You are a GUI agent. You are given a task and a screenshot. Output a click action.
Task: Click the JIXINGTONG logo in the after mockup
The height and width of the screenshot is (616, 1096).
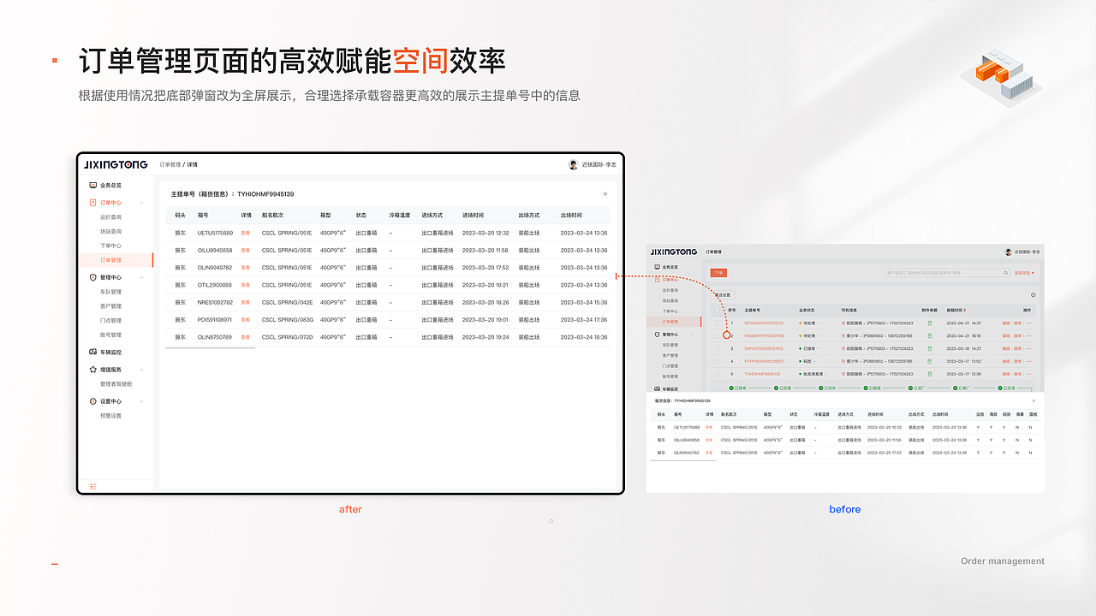[116, 164]
